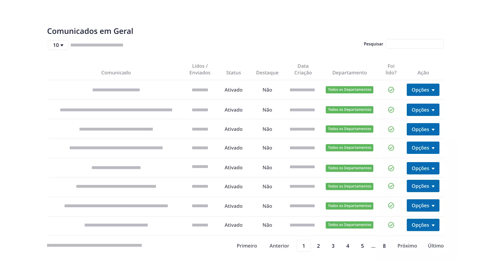Select the check circle icon in fifth row

391,168
